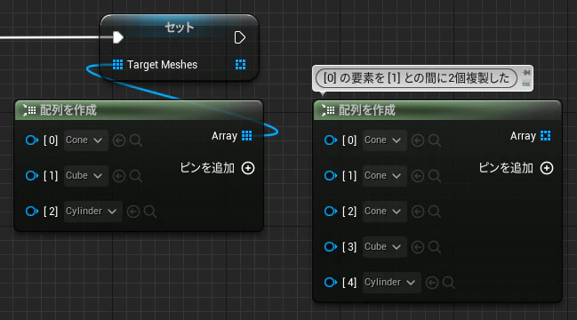The height and width of the screenshot is (320, 577).
Task: Use selected asset arrow for [2] Cylinder in left node
Action: 133,212
